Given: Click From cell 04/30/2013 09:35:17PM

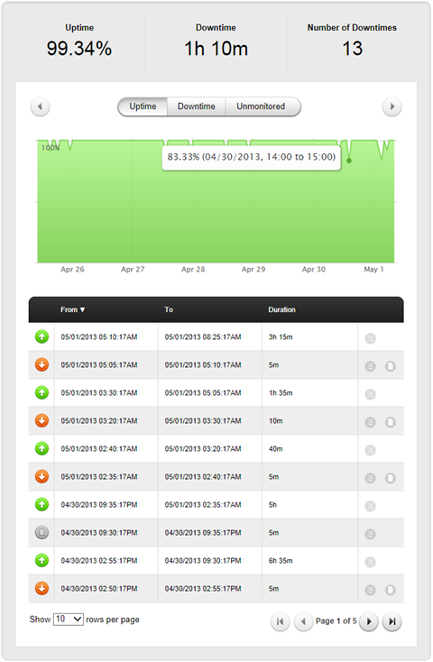Looking at the screenshot, I should point(99,504).
